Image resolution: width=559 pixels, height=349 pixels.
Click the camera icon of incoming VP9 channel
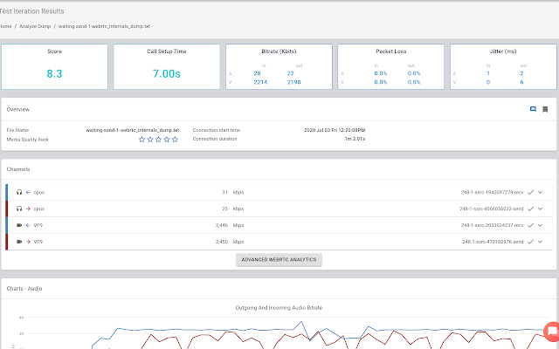pyautogui.click(x=19, y=225)
